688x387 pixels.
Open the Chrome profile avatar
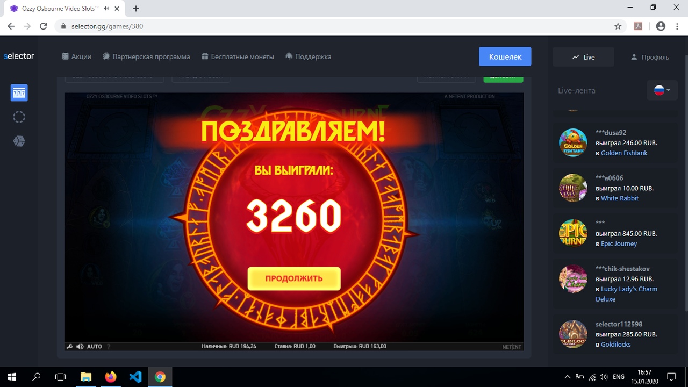click(x=661, y=26)
